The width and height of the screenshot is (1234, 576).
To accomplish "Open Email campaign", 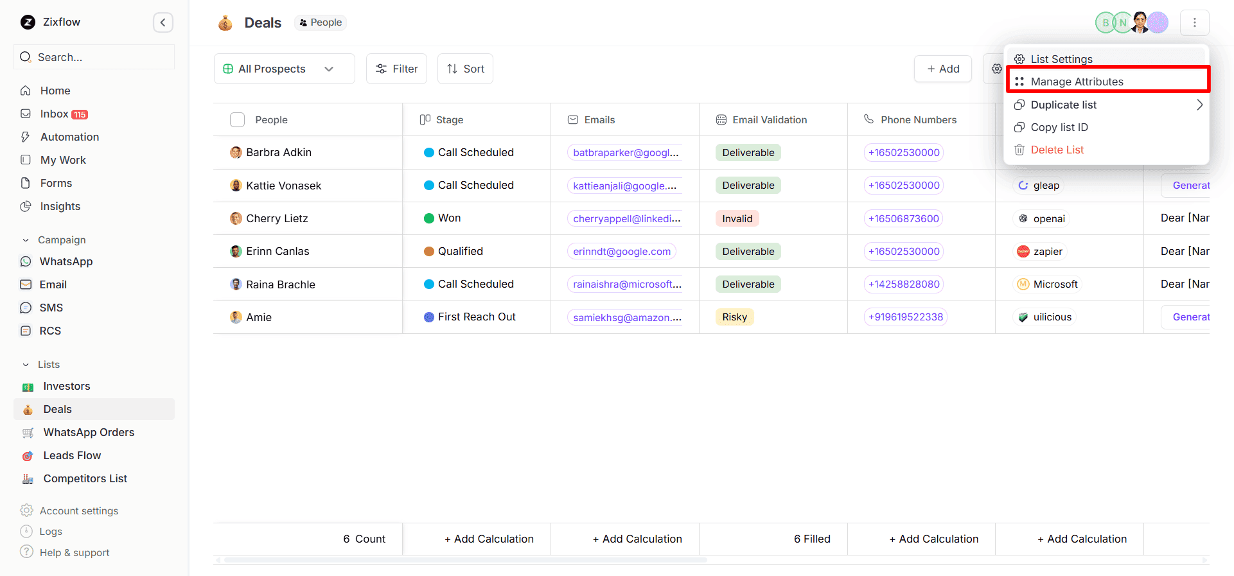I will (x=53, y=284).
